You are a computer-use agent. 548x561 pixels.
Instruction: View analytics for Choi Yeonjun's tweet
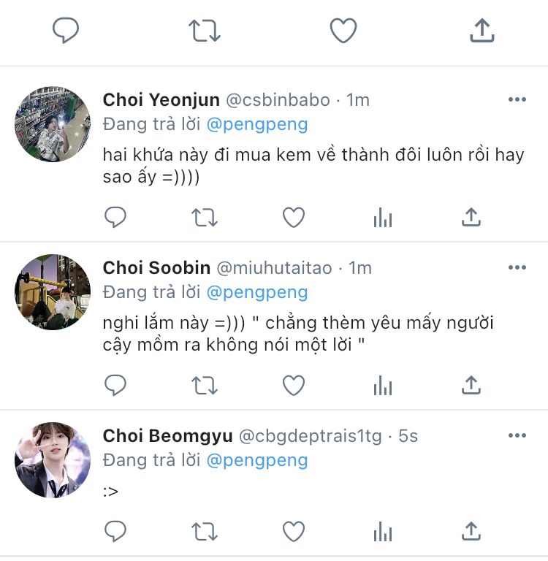[383, 217]
